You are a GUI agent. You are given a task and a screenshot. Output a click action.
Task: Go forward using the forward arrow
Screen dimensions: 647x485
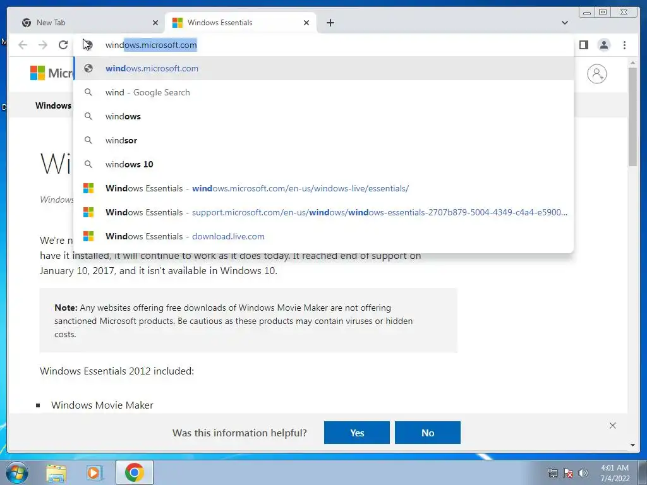(43, 45)
